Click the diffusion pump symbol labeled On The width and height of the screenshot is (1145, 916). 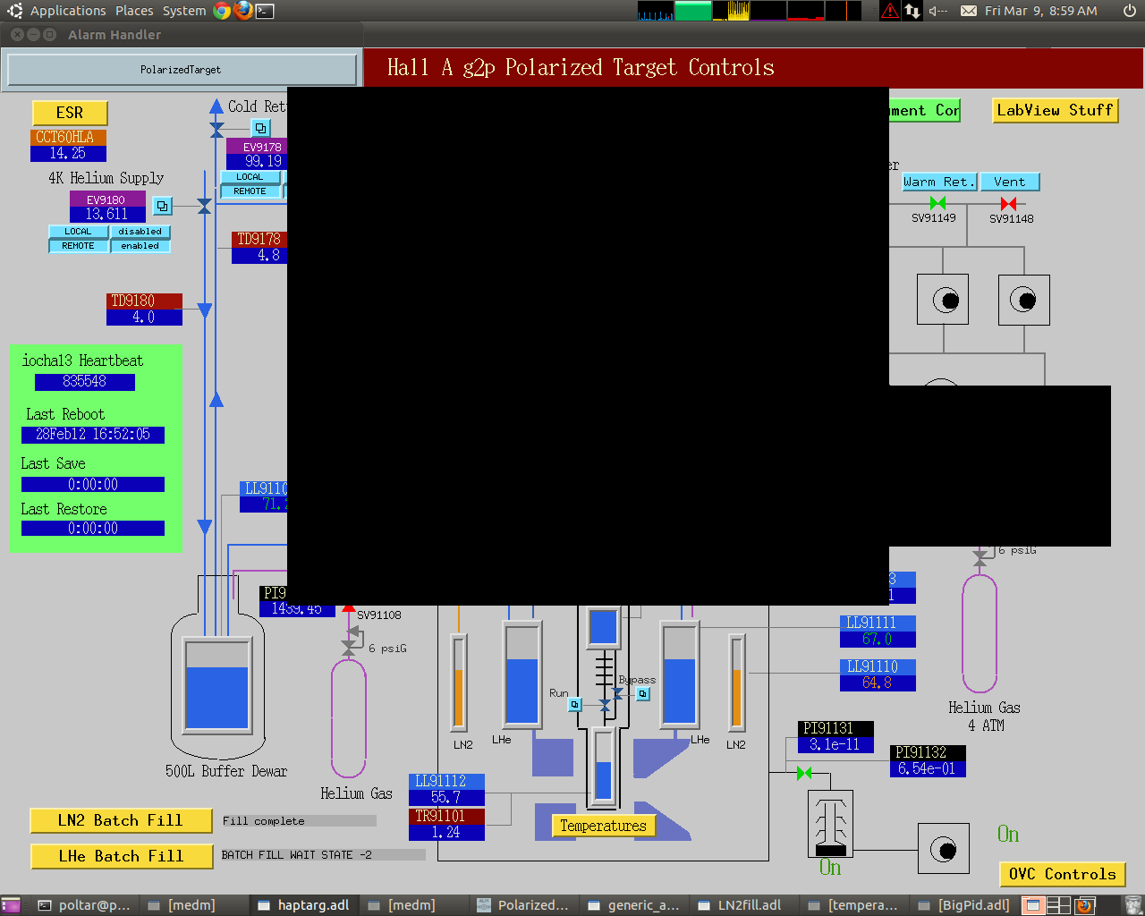pos(830,823)
